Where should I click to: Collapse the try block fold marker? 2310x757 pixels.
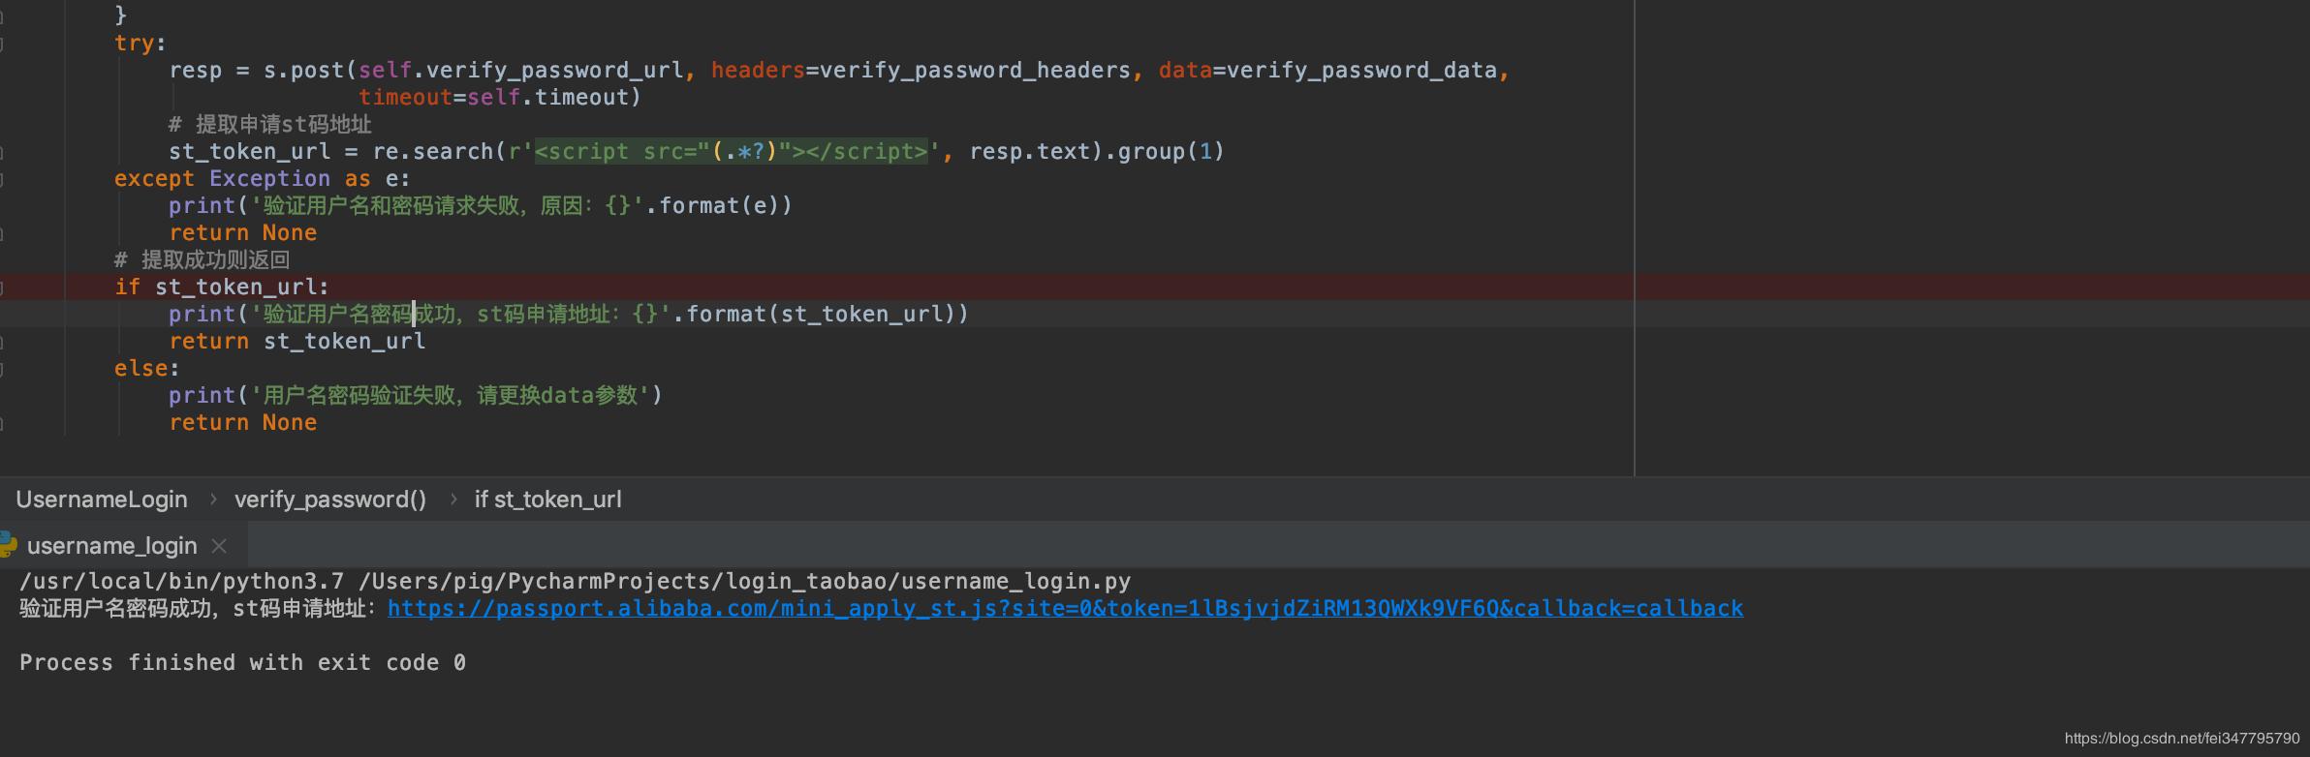pos(2,44)
